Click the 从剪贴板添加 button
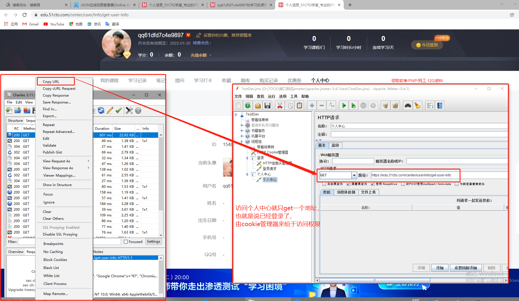This screenshot has width=519, height=301. coord(466,268)
